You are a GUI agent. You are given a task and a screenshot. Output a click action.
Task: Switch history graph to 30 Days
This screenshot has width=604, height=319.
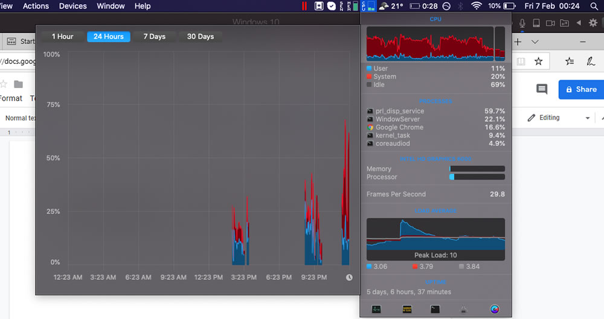[201, 37]
